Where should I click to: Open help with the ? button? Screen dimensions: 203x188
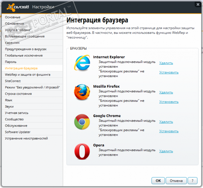192,180
